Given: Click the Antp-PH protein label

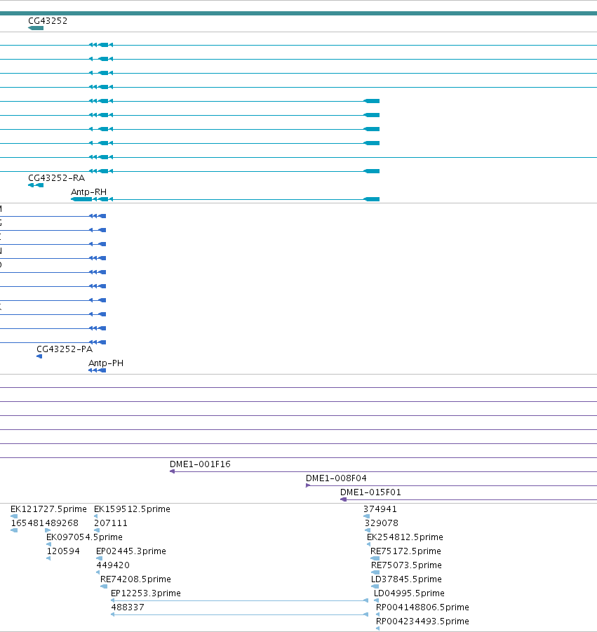Looking at the screenshot, I should pyautogui.click(x=106, y=363).
